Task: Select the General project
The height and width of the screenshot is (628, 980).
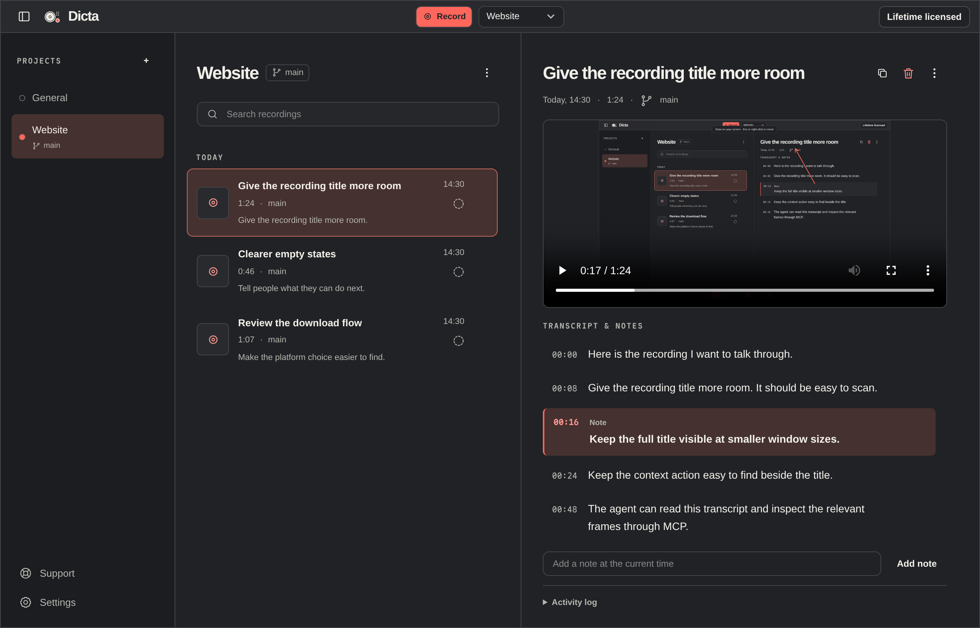Action: tap(88, 98)
